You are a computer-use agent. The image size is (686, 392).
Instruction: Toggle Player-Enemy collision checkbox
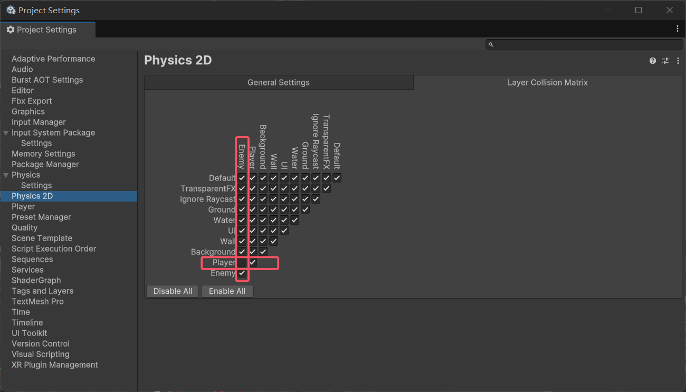point(242,262)
